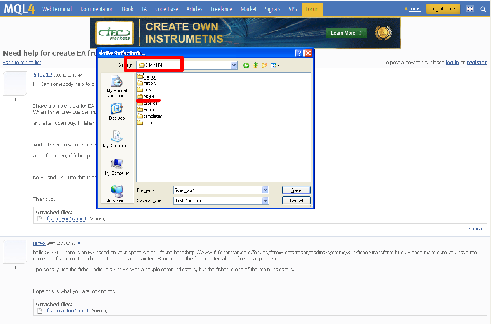Click file icon beside fisher_yur4ik.mq4

(x=39, y=219)
